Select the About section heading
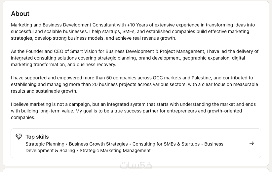The height and width of the screenshot is (172, 272). point(20,14)
